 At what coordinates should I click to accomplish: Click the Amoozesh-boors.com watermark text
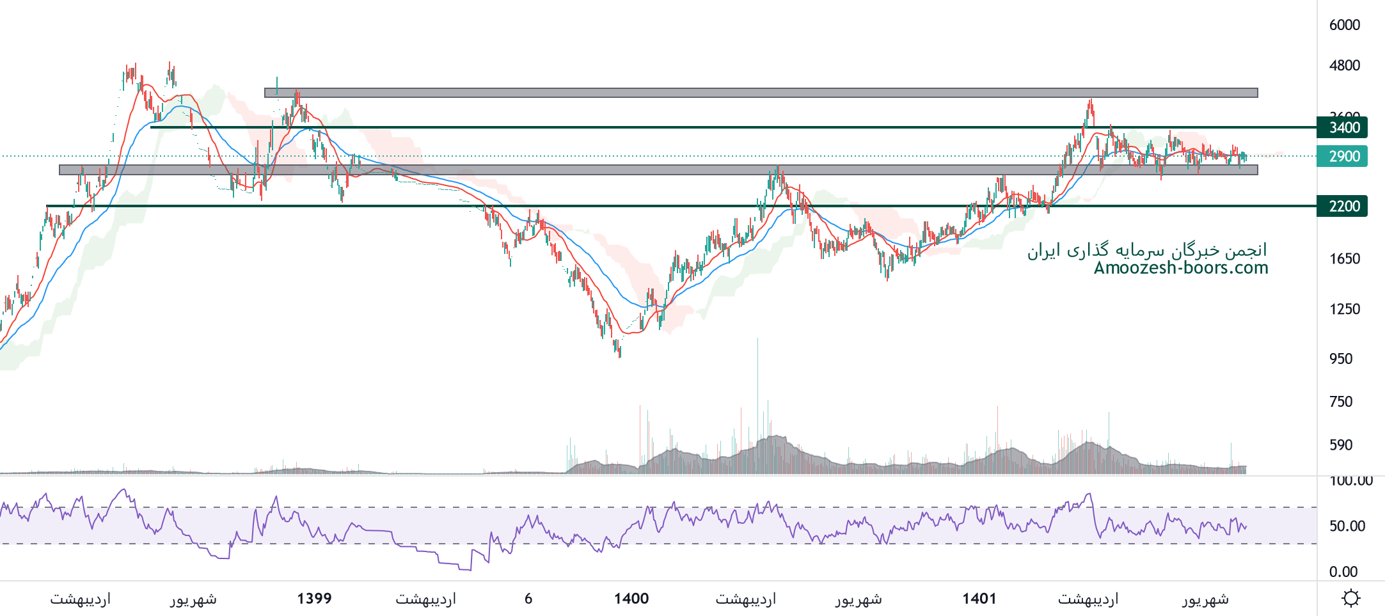point(1180,267)
